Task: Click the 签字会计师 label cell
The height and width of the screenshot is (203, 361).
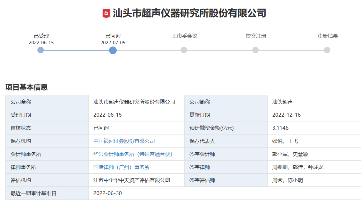Action: click(x=226, y=154)
